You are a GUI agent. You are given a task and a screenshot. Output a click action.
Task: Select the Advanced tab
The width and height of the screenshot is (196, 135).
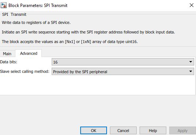(29, 53)
